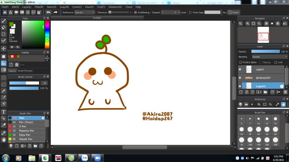
Task: Click the canvas horizontal scrollbar
Action: [145, 147]
